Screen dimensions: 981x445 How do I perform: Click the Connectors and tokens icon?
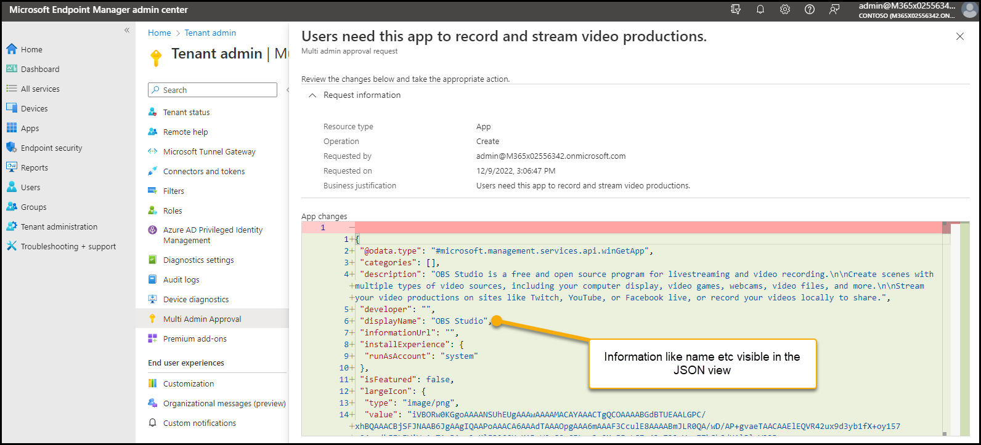click(x=153, y=171)
